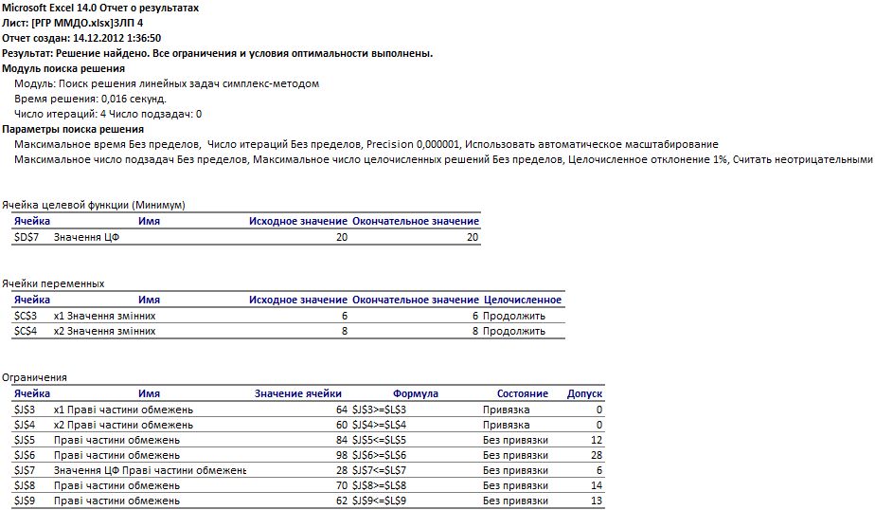Click cell reference '$C$4'

point(26,331)
